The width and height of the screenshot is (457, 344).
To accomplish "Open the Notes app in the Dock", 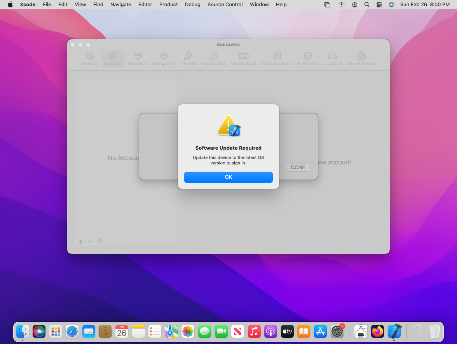I will click(x=138, y=332).
